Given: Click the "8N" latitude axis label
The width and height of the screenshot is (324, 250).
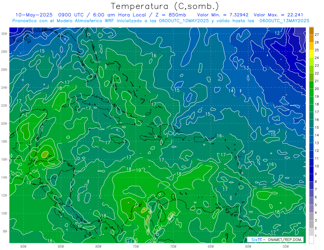Looking at the screenshot, I should [x=5, y=231].
